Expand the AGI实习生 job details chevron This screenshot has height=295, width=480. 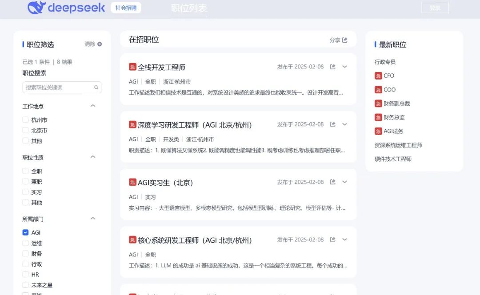pos(345,182)
